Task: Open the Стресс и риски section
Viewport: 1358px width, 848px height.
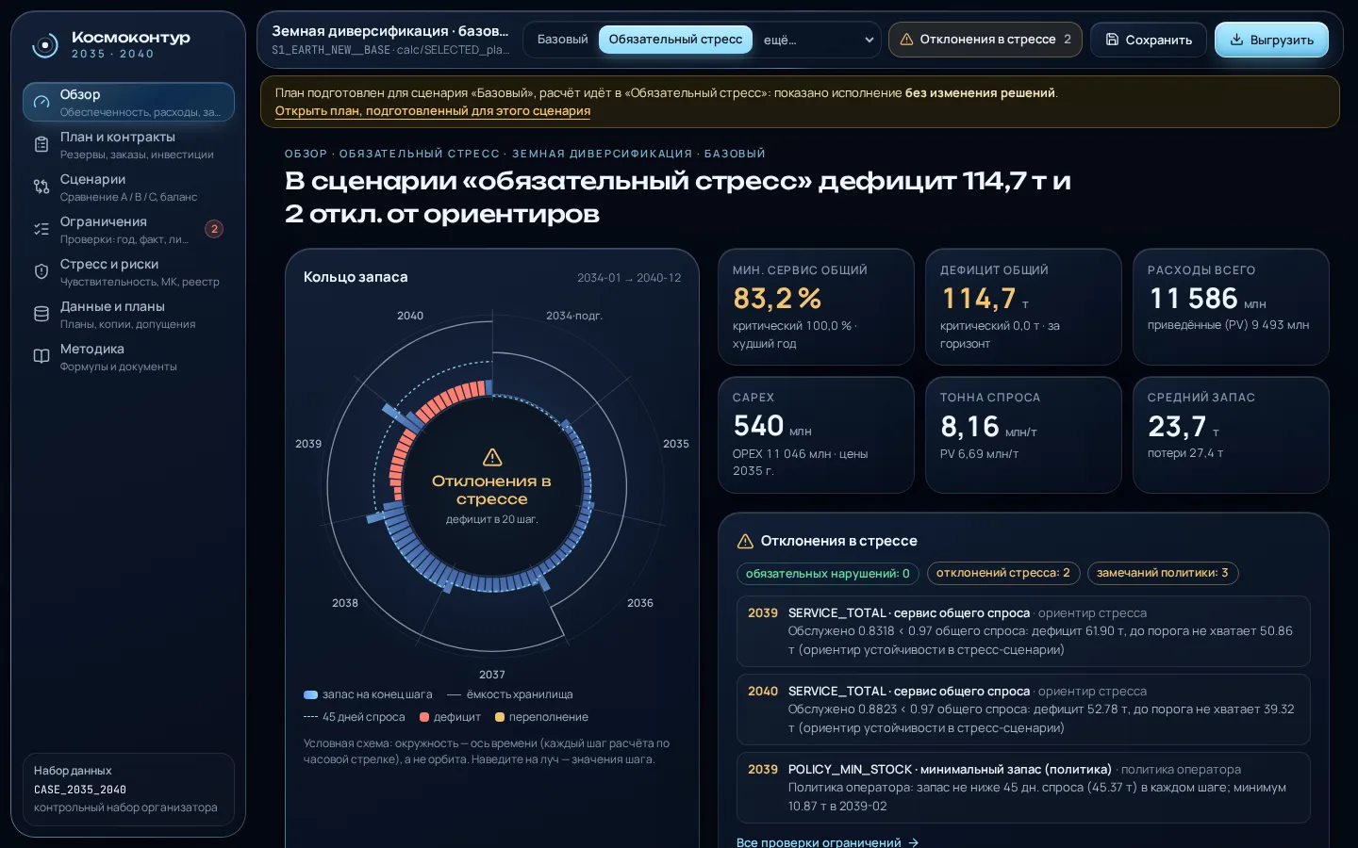Action: pyautogui.click(x=128, y=271)
